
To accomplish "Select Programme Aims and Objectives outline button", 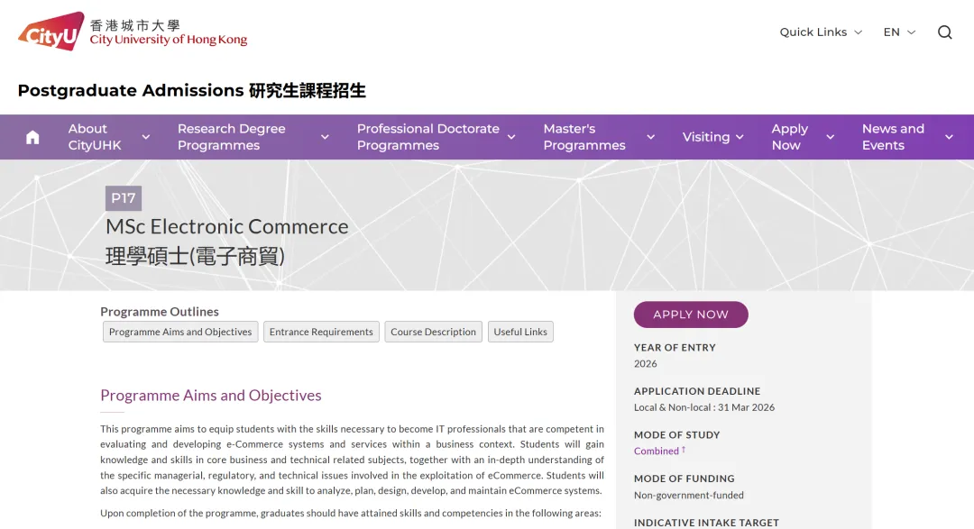I will click(179, 332).
